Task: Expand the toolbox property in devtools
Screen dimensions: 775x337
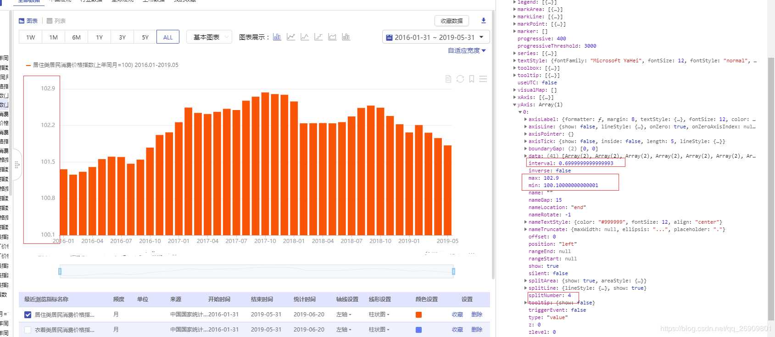Action: pos(514,68)
